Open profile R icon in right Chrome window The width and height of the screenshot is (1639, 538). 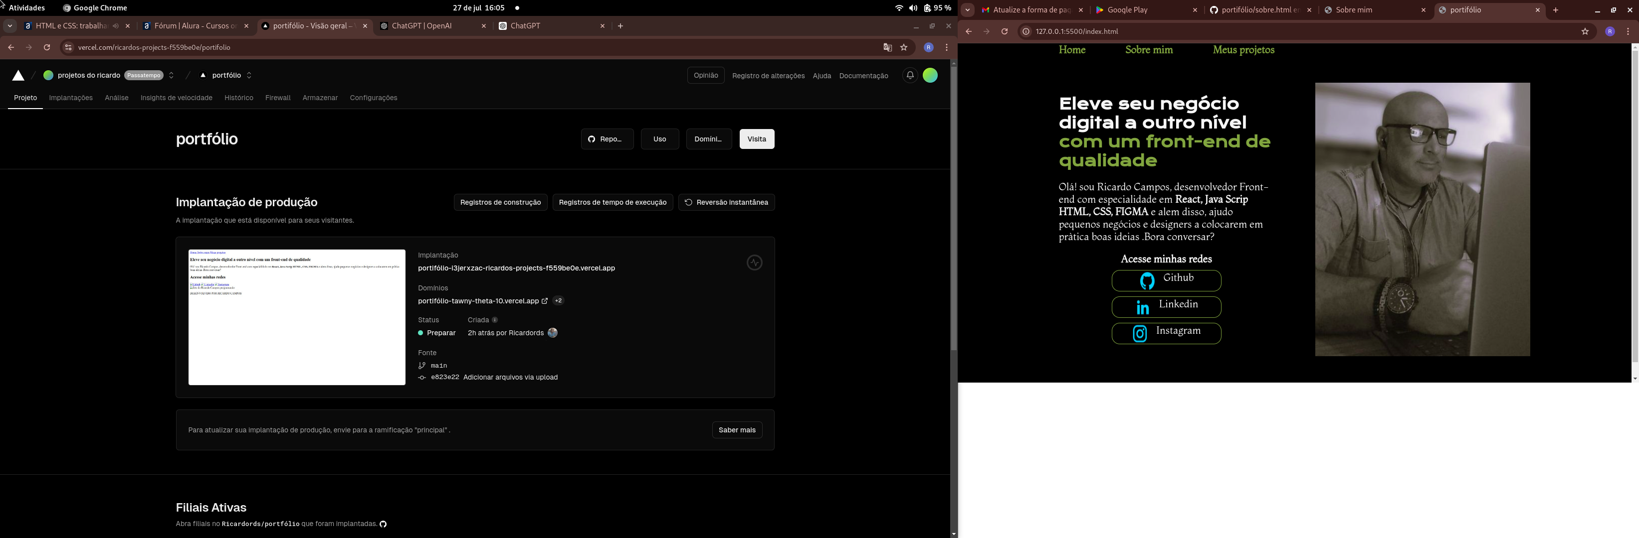(x=1610, y=32)
